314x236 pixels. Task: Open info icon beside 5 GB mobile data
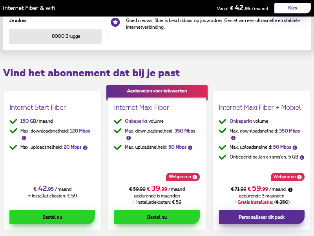(x=302, y=157)
